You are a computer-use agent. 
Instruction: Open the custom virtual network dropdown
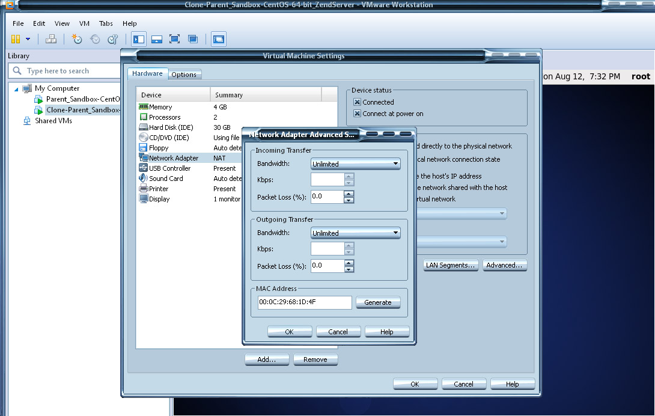coord(462,213)
